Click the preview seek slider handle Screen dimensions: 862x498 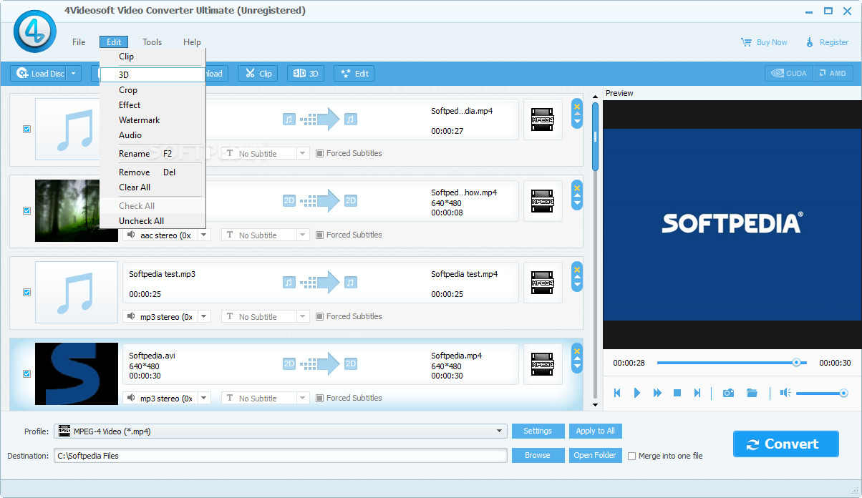796,363
